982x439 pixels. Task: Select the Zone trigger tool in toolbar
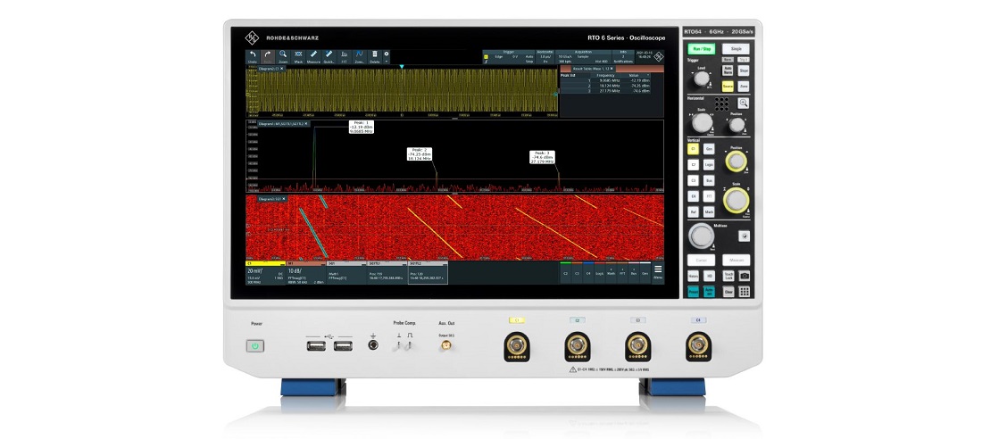(360, 56)
